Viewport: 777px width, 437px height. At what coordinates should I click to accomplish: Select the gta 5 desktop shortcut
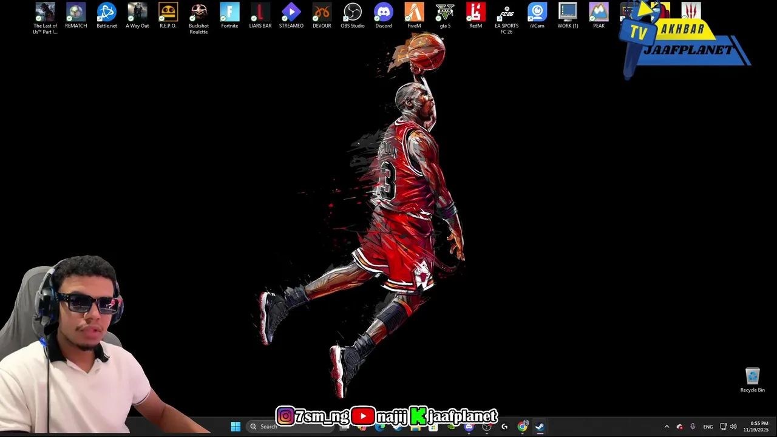coord(445,16)
